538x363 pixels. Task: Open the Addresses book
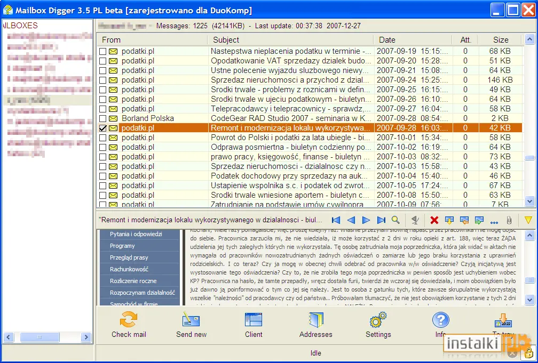[x=315, y=324]
